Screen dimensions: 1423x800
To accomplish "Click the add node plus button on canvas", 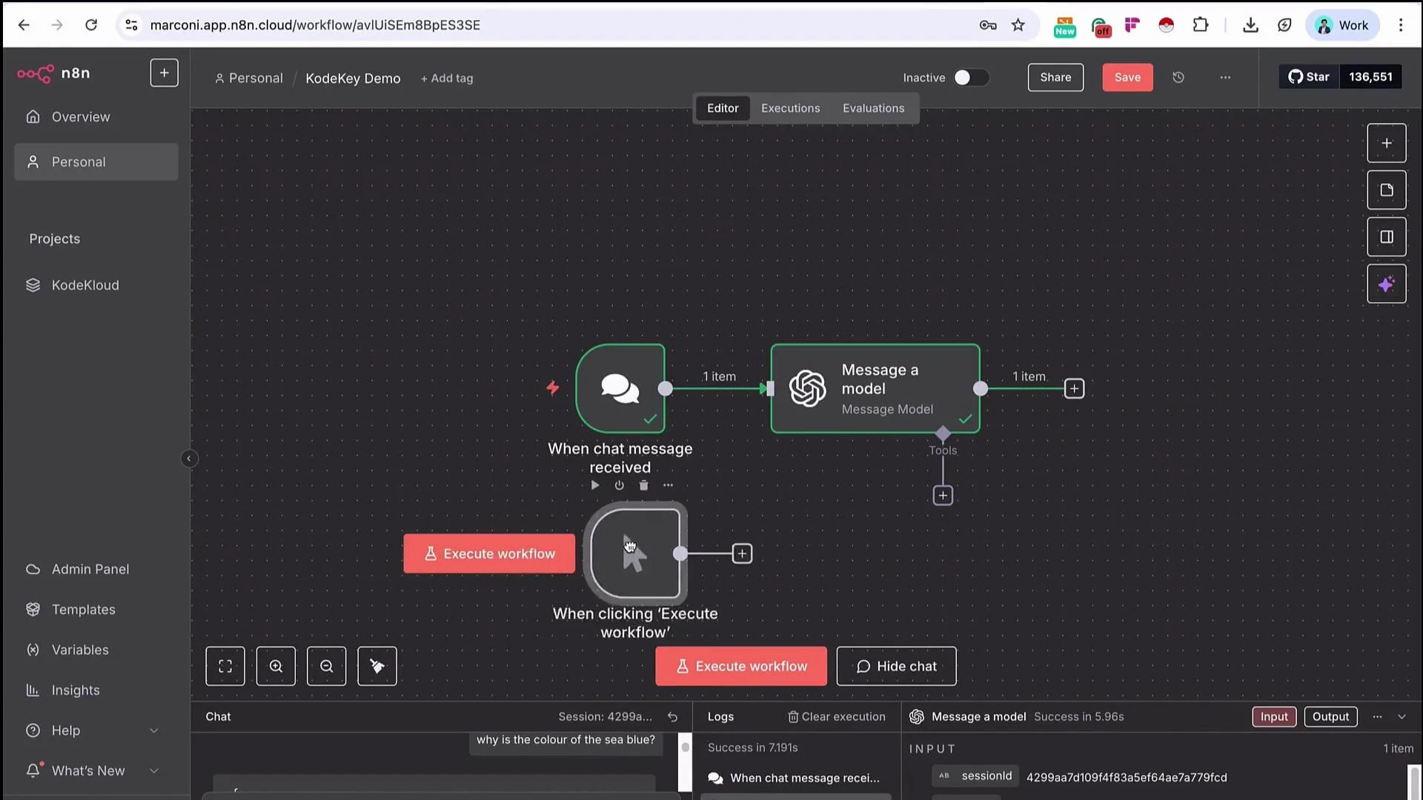I will pos(1386,143).
